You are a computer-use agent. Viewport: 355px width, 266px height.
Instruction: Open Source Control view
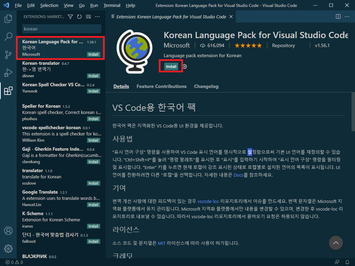[8, 54]
